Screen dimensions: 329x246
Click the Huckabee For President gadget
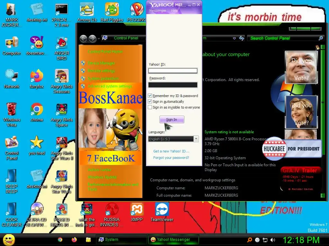(292, 149)
